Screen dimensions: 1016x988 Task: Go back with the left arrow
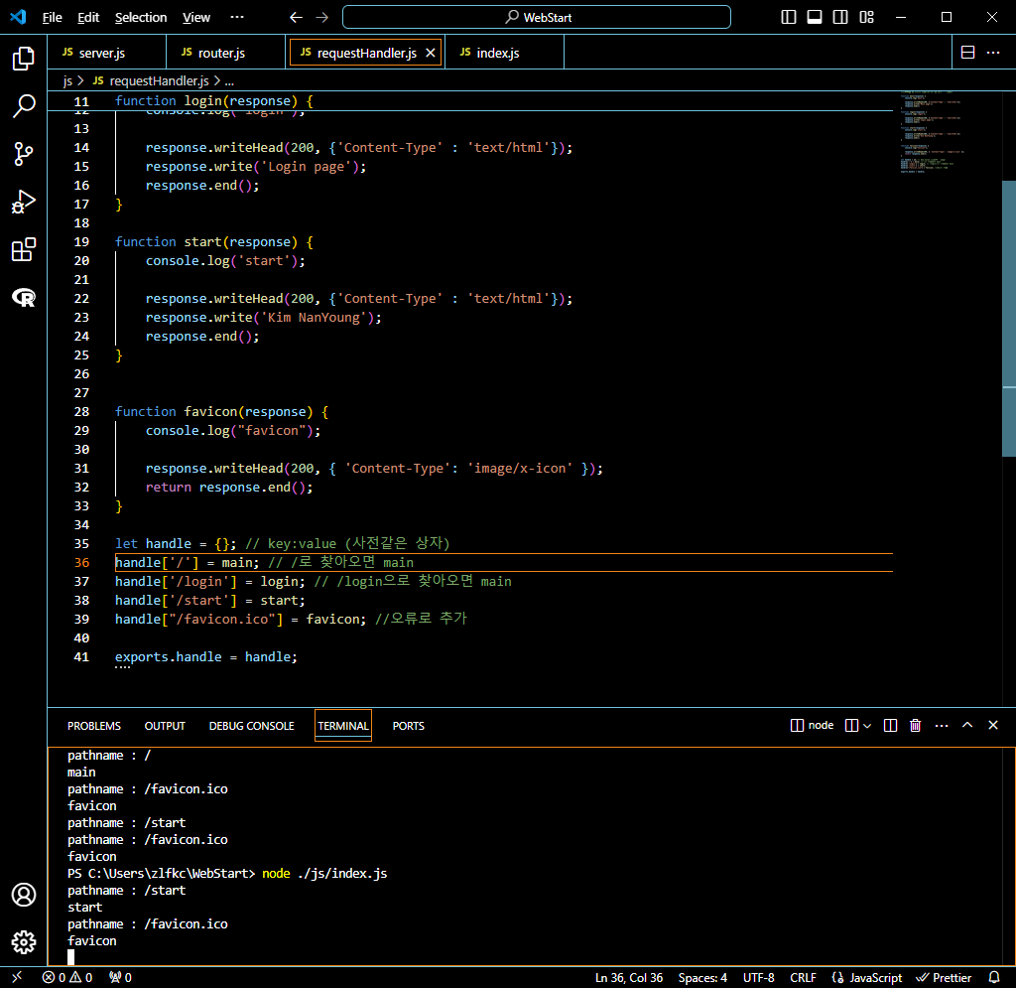tap(296, 18)
